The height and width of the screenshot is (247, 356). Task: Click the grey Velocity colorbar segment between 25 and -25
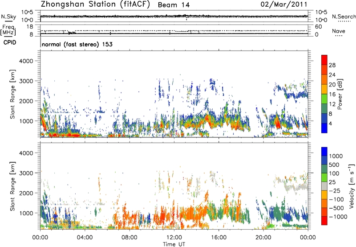324,186
